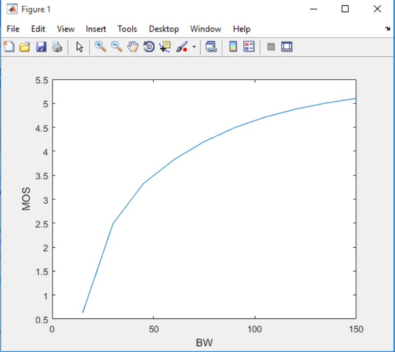395x352 pixels.
Task: Open the Tools menu
Action: point(127,29)
